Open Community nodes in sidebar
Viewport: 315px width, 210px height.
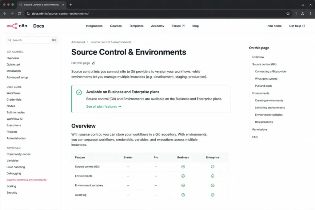(18, 154)
